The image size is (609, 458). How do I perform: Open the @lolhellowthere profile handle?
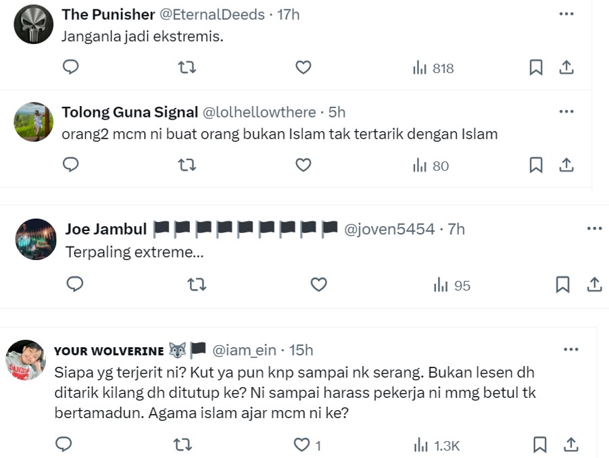[x=260, y=112]
